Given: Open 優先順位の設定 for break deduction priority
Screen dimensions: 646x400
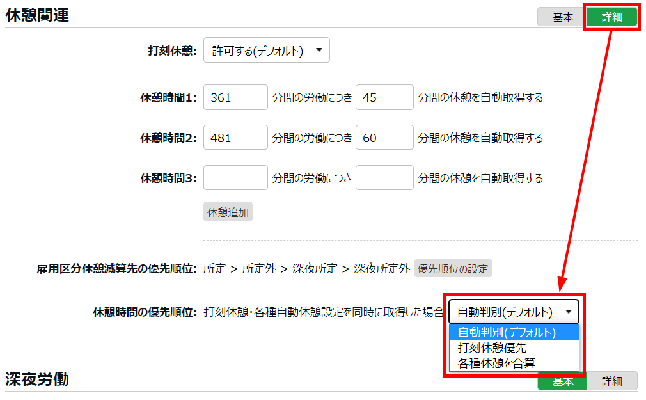Looking at the screenshot, I should tap(453, 268).
